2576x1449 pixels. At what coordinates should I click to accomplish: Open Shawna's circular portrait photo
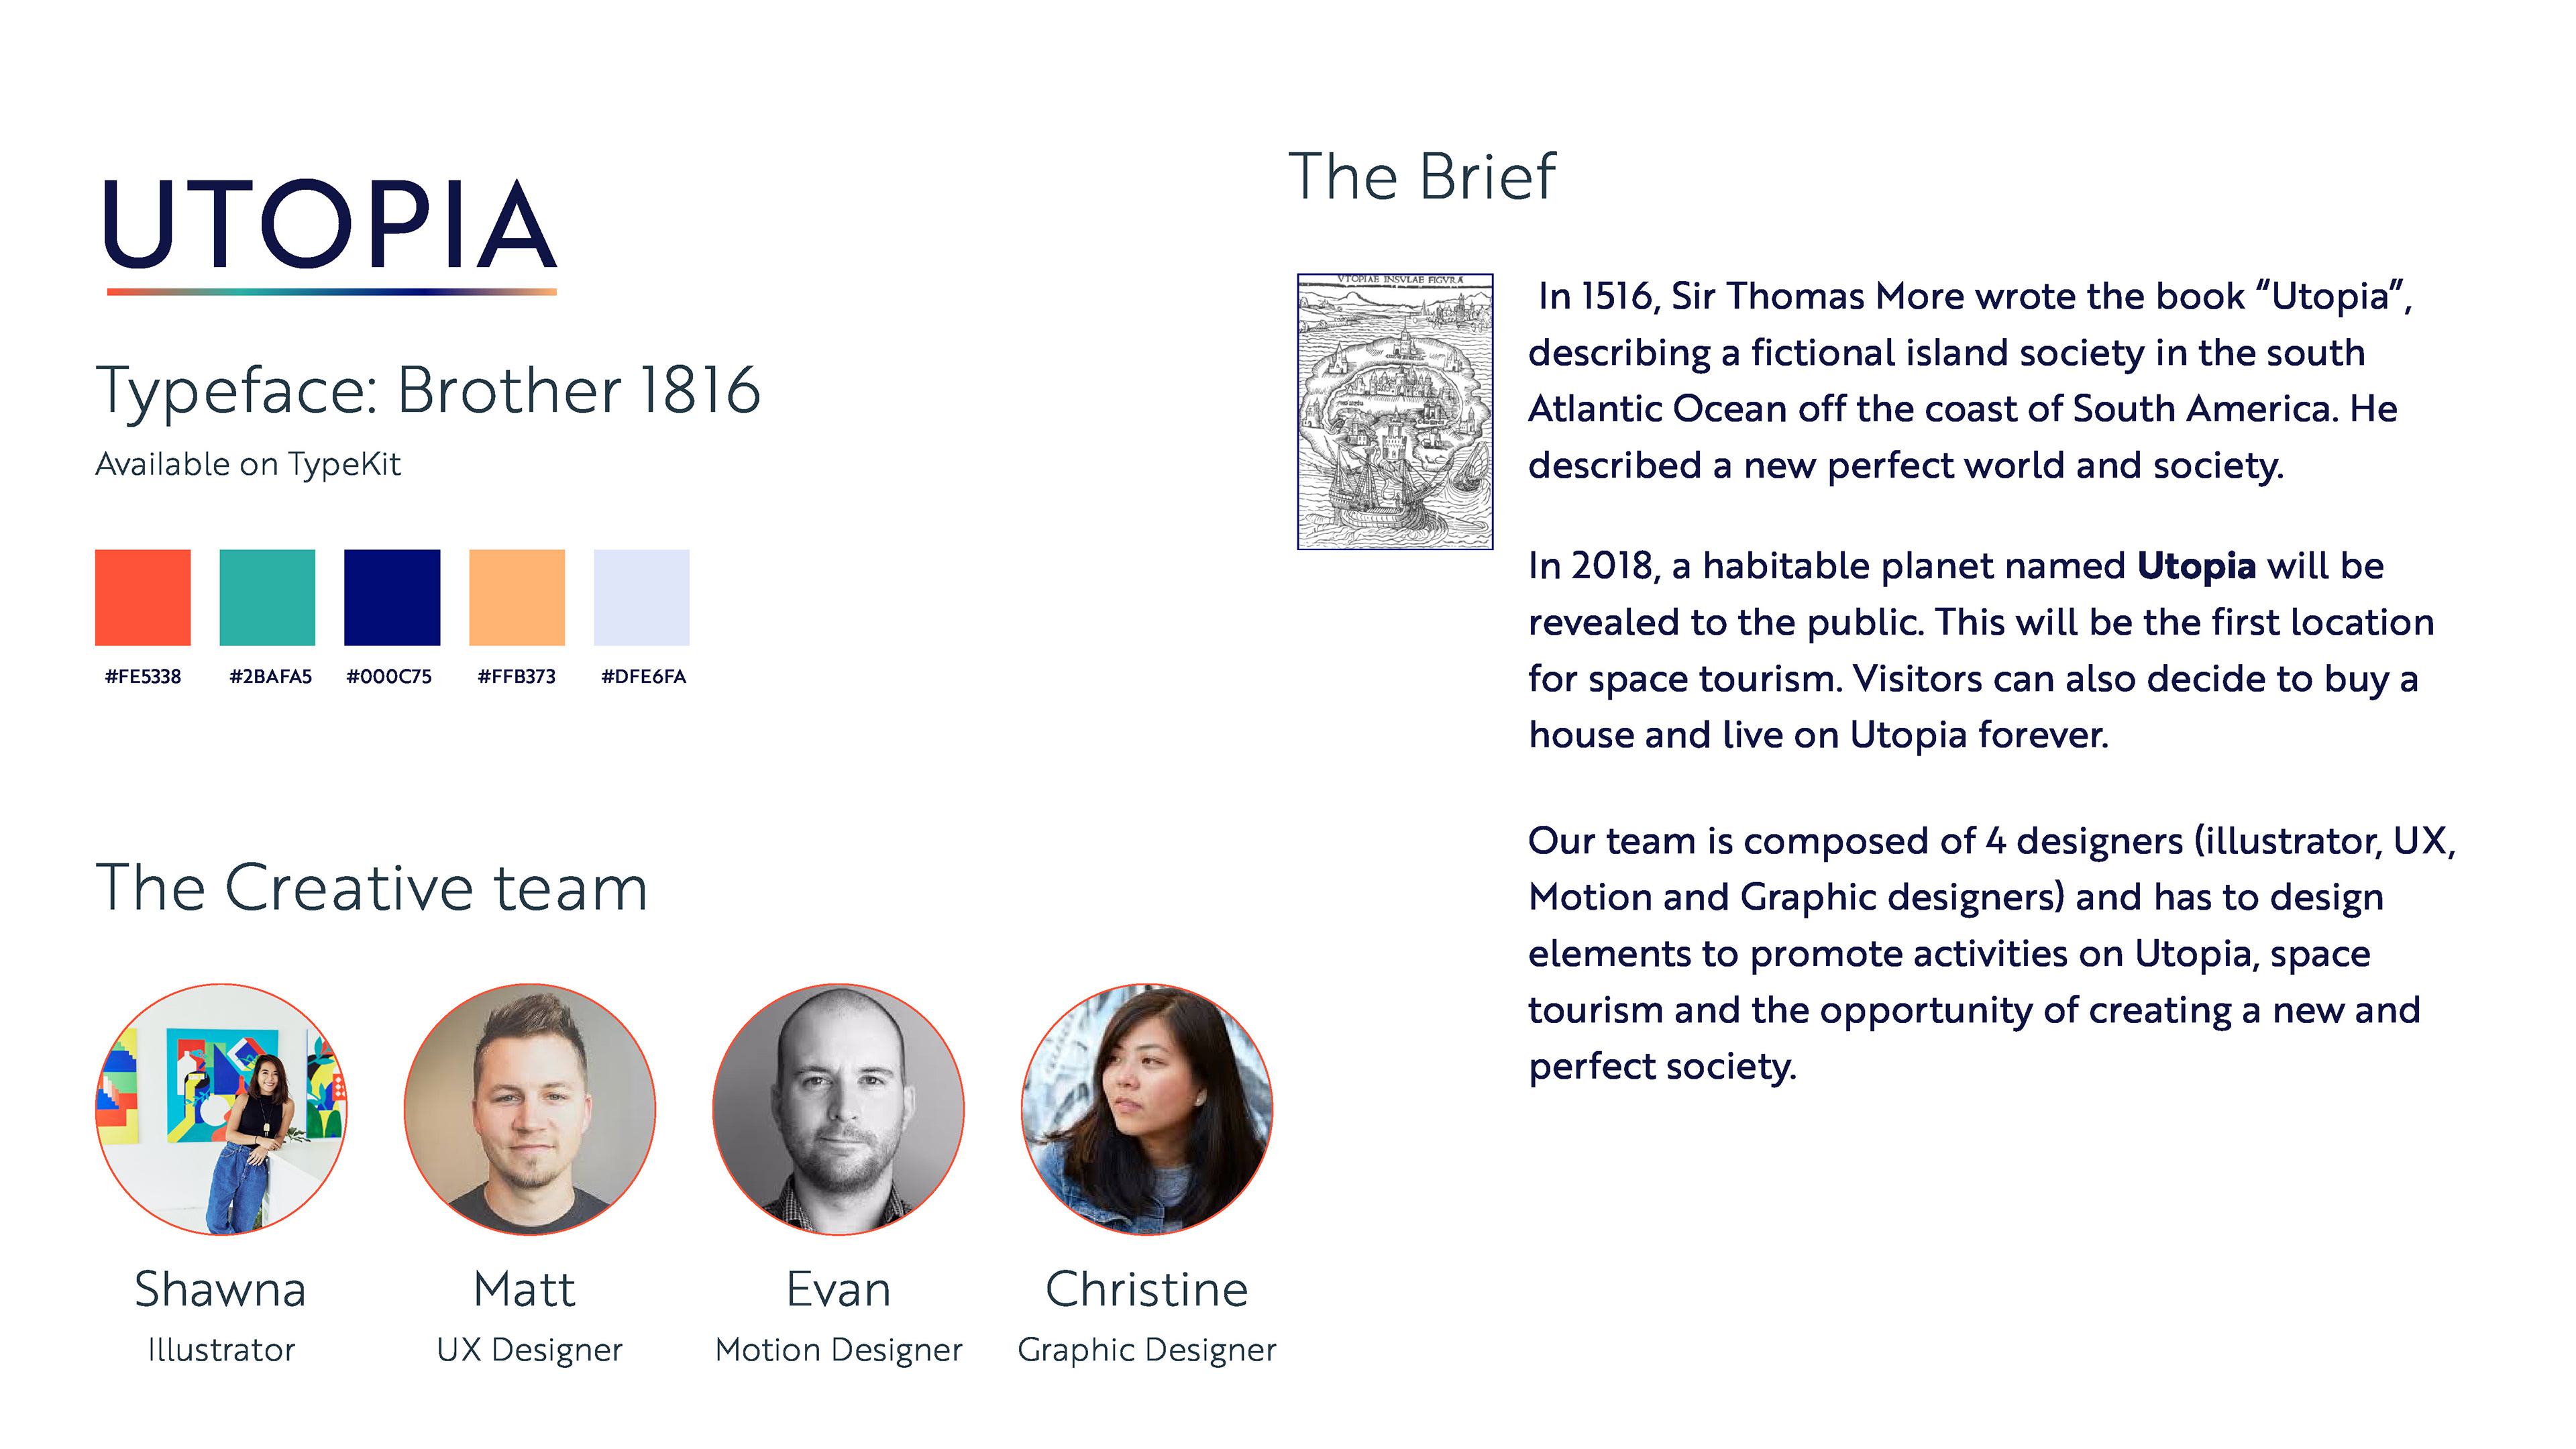pyautogui.click(x=221, y=1109)
